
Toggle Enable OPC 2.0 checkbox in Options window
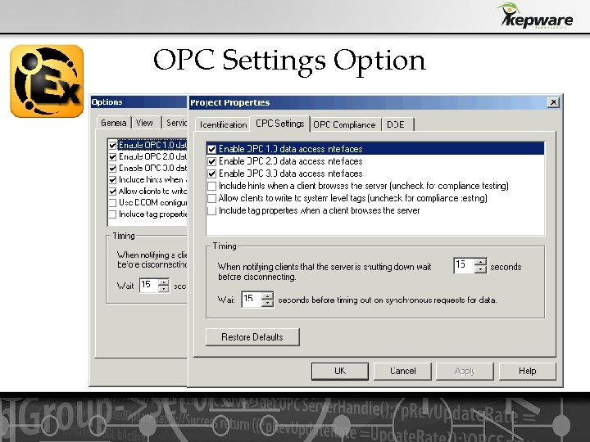(x=112, y=156)
